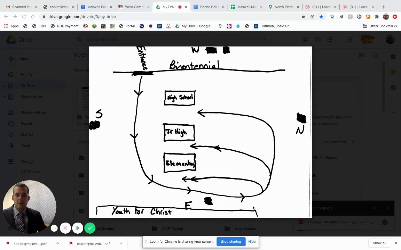Expand options for the second copier pdf download
This screenshot has width=401, height=250.
coord(121,243)
